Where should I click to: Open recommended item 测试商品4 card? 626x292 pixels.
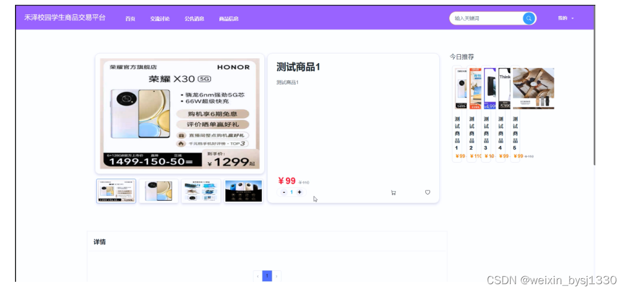pos(500,114)
